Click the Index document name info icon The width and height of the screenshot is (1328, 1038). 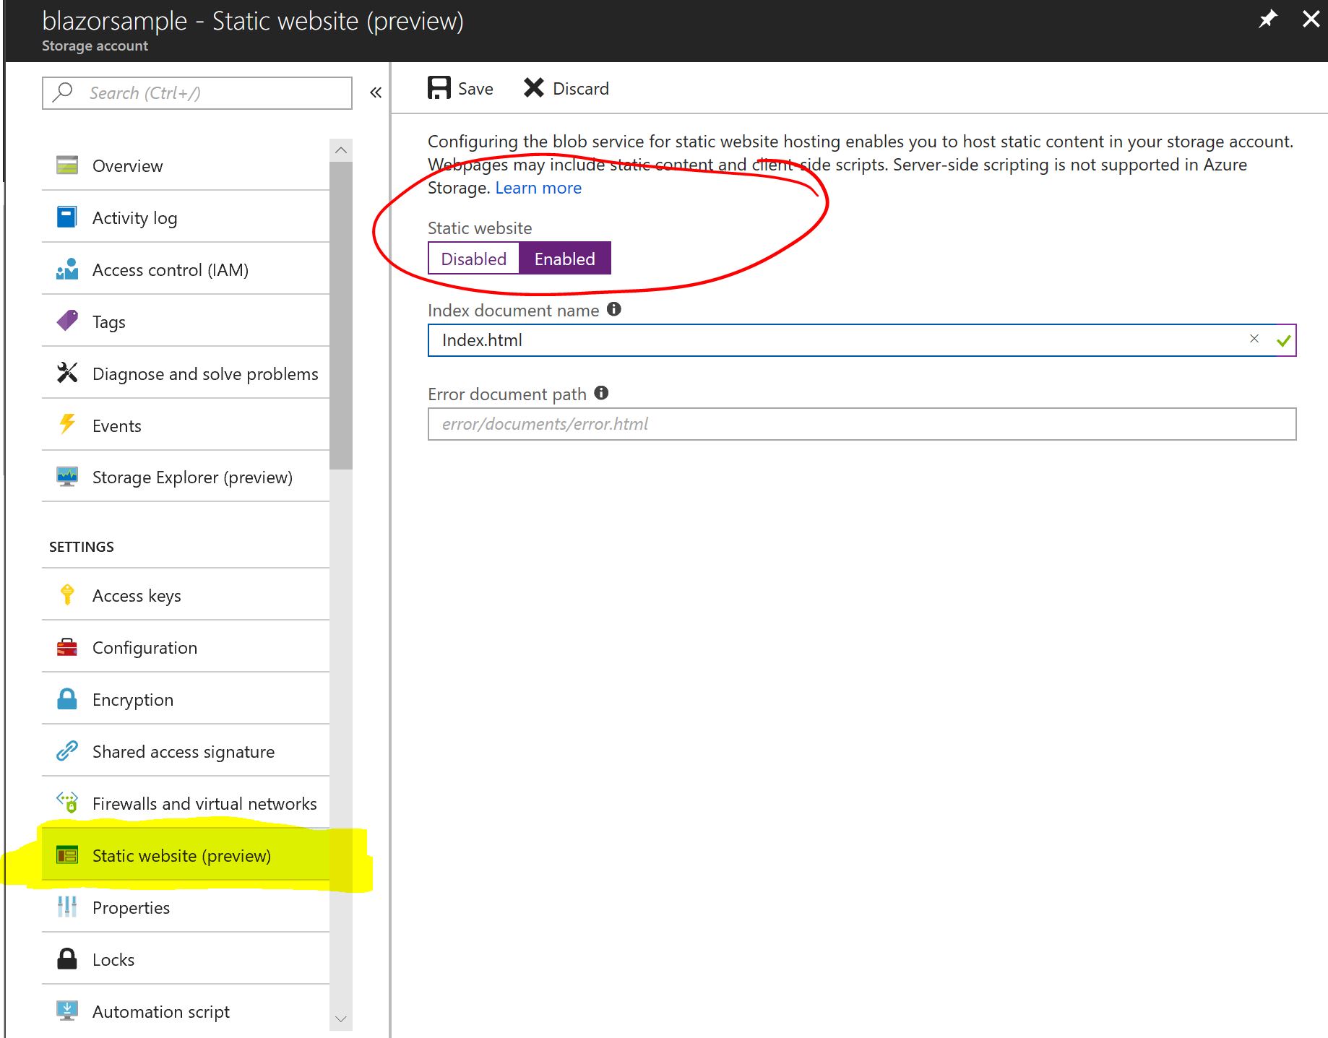(x=614, y=309)
